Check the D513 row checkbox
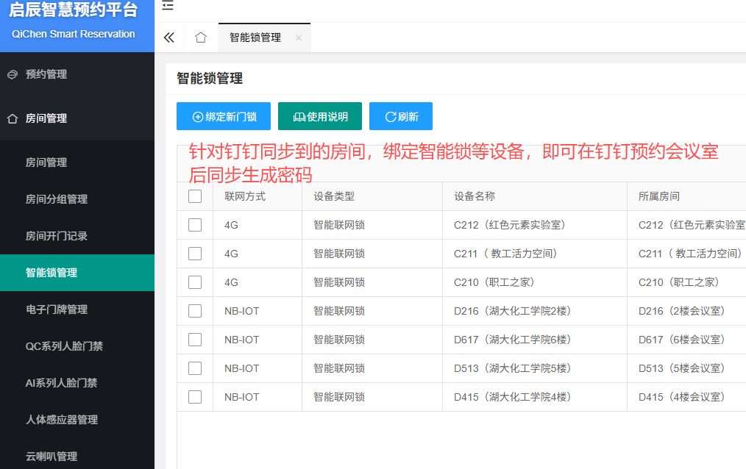The height and width of the screenshot is (469, 746). point(195,368)
